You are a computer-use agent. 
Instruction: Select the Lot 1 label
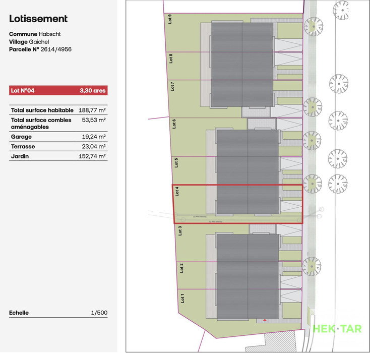pyautogui.click(x=182, y=299)
